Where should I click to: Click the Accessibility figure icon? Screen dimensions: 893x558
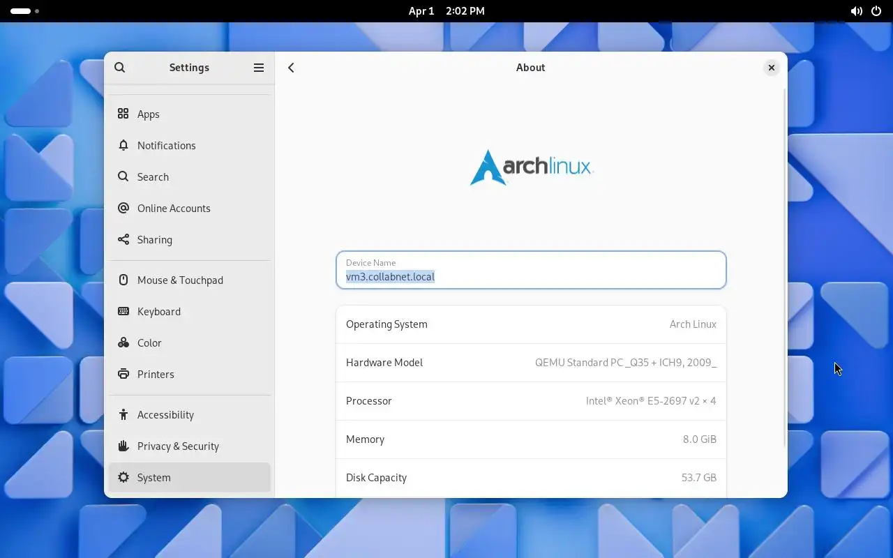123,414
